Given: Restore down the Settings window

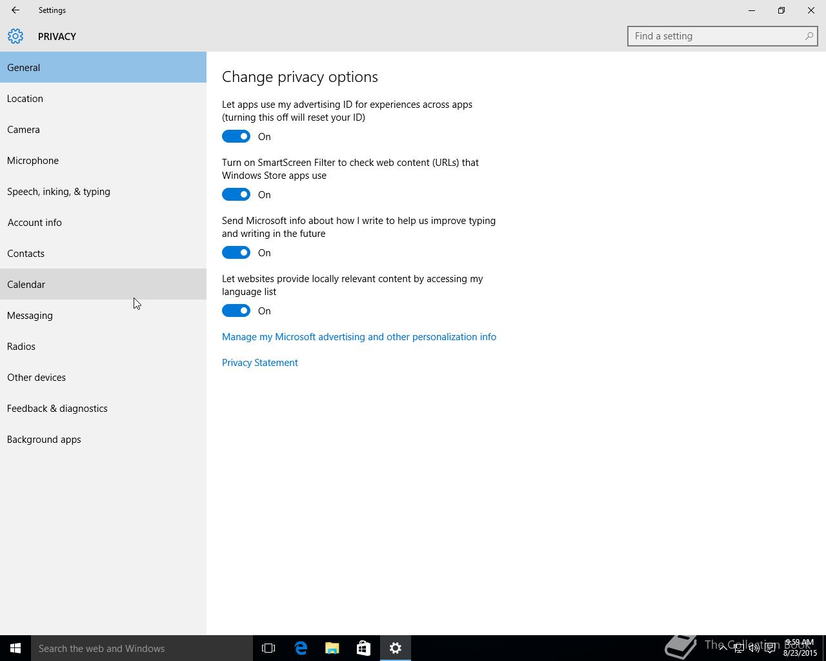Looking at the screenshot, I should click(x=781, y=10).
